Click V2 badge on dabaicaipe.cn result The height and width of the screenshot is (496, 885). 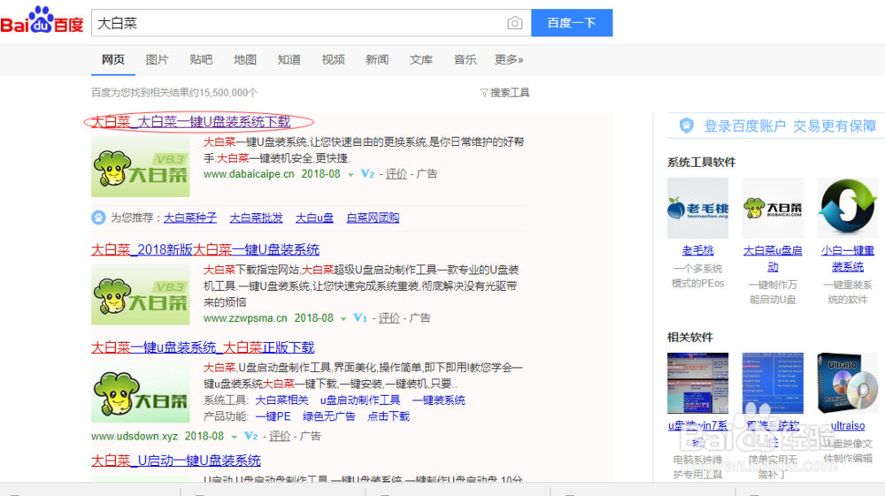(x=367, y=174)
